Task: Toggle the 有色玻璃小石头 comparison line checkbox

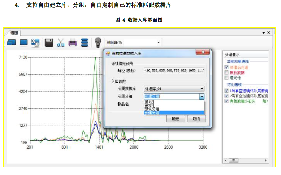Action: point(226,101)
